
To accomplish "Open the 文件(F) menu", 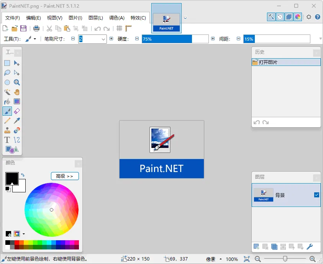I will point(12,18).
